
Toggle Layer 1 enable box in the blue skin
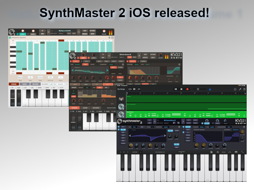point(202,123)
